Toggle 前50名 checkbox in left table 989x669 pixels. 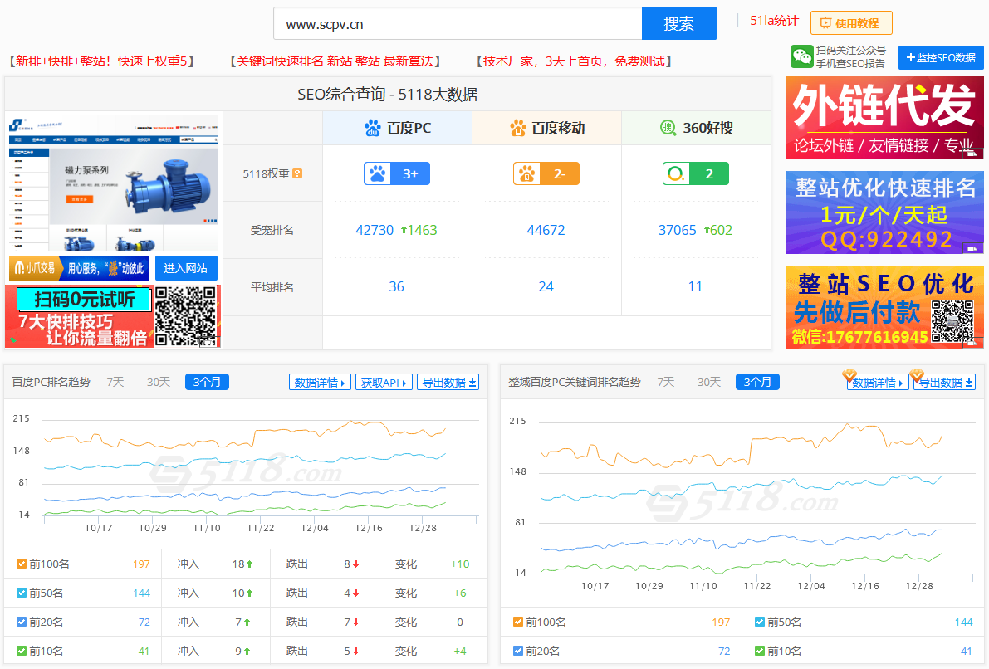[22, 593]
